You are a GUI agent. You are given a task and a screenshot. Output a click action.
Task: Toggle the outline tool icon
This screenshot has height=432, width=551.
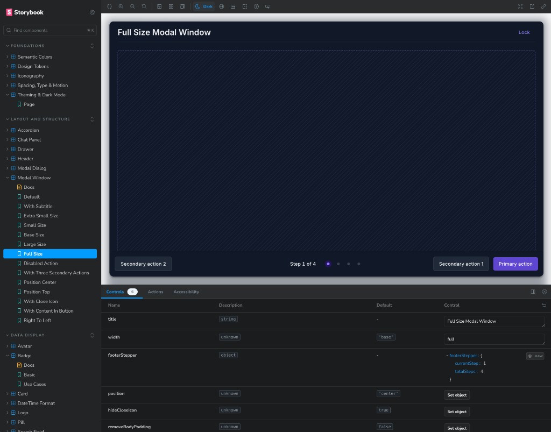tap(245, 6)
